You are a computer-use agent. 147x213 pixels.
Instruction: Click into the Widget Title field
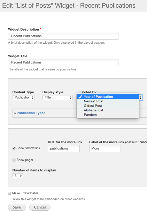(x=63, y=62)
